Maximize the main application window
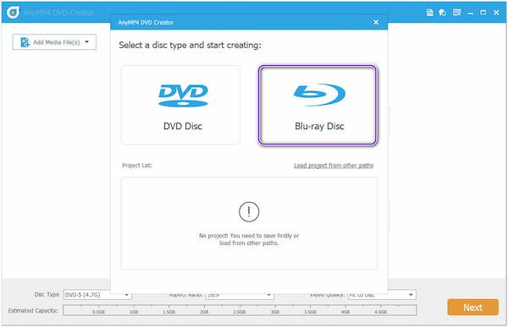Viewport: 508px width, 327px height. (483, 13)
